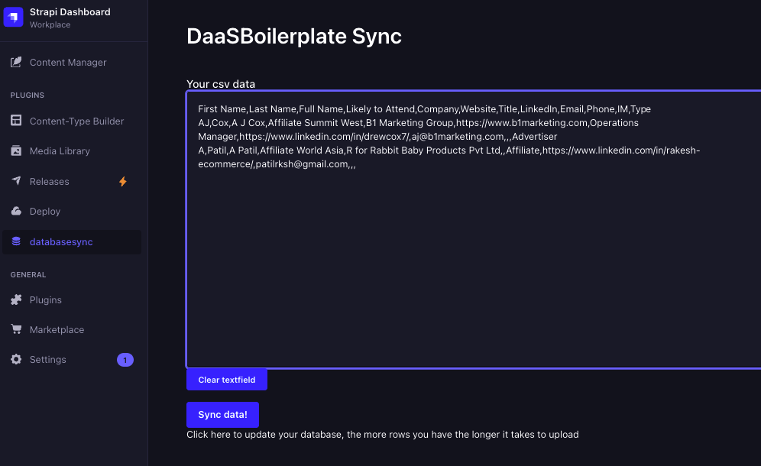Click the Plugins puzzle piece icon
This screenshot has height=466, width=761.
16,299
